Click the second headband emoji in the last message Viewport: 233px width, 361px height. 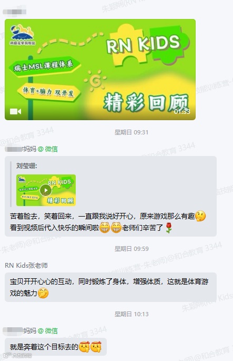click(x=96, y=347)
